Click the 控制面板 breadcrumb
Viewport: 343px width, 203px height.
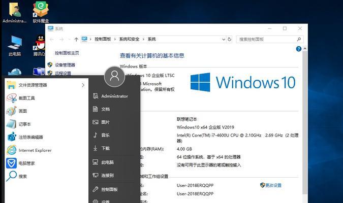(103, 39)
